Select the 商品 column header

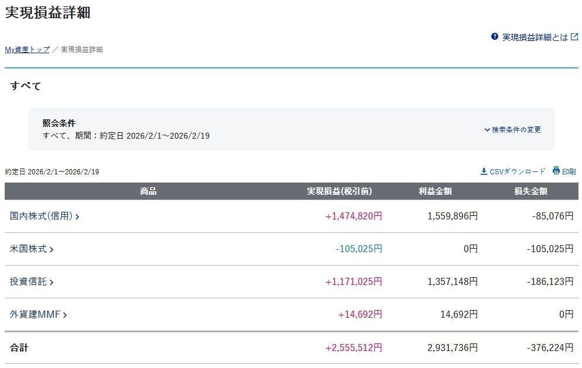(148, 191)
